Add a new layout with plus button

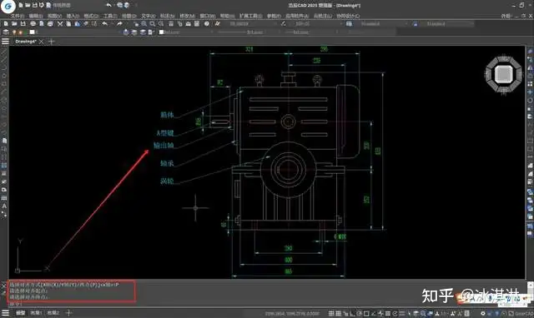[x=68, y=313]
